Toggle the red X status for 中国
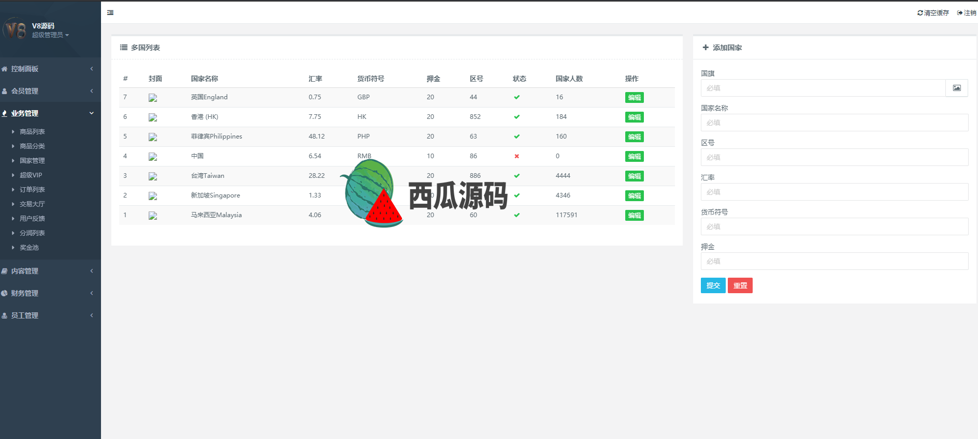 [x=516, y=156]
